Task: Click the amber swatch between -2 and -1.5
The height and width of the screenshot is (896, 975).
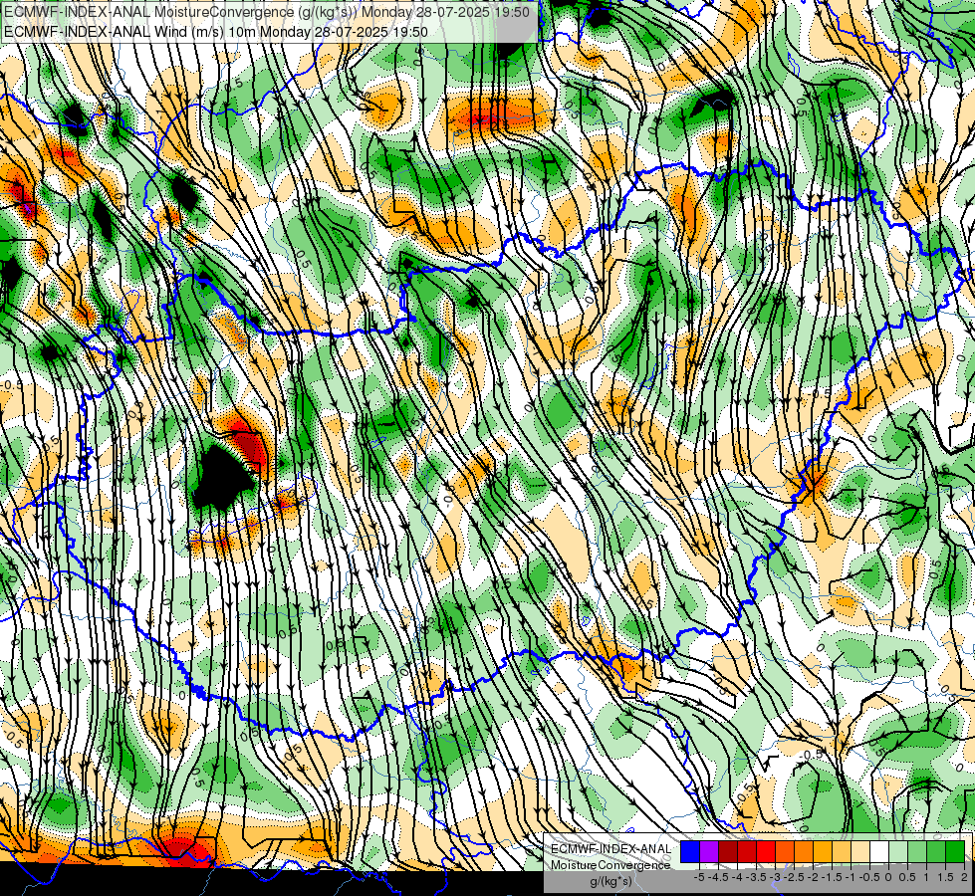Action: (823, 852)
